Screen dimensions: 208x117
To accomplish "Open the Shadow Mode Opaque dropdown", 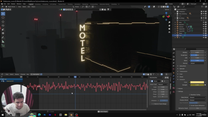I will [x=198, y=100].
